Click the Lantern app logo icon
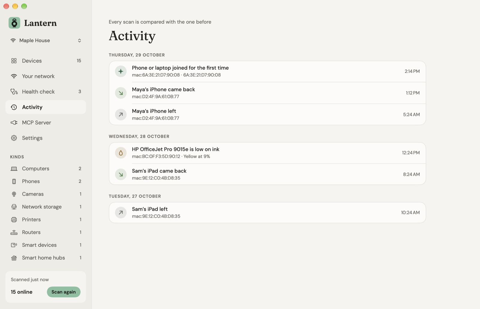480x309 pixels. click(14, 23)
